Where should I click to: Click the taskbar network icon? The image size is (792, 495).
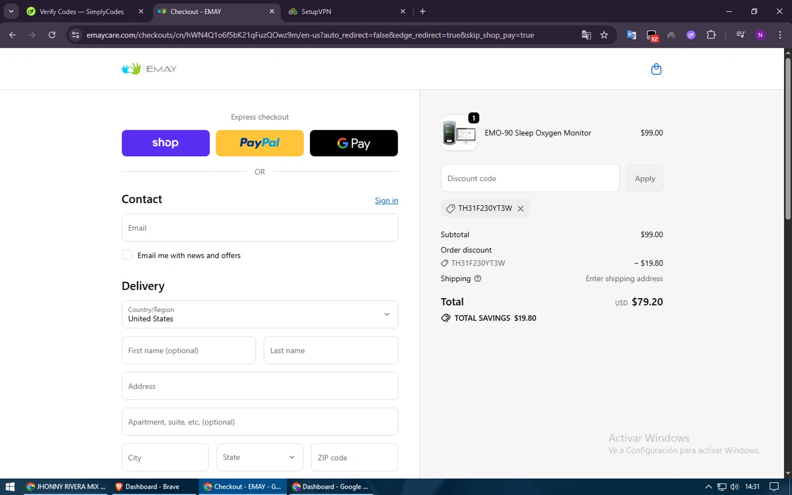coord(721,487)
